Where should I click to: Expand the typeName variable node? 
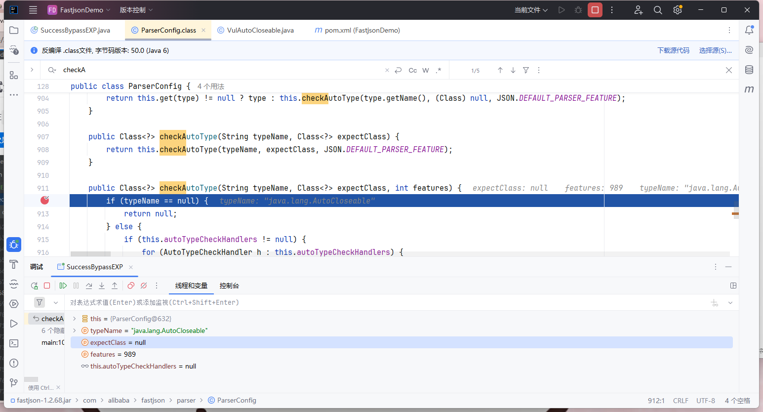point(75,330)
